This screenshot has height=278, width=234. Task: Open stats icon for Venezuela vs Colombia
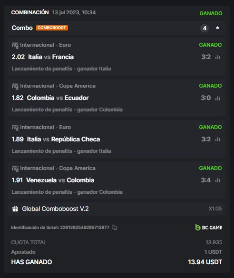pos(218,180)
